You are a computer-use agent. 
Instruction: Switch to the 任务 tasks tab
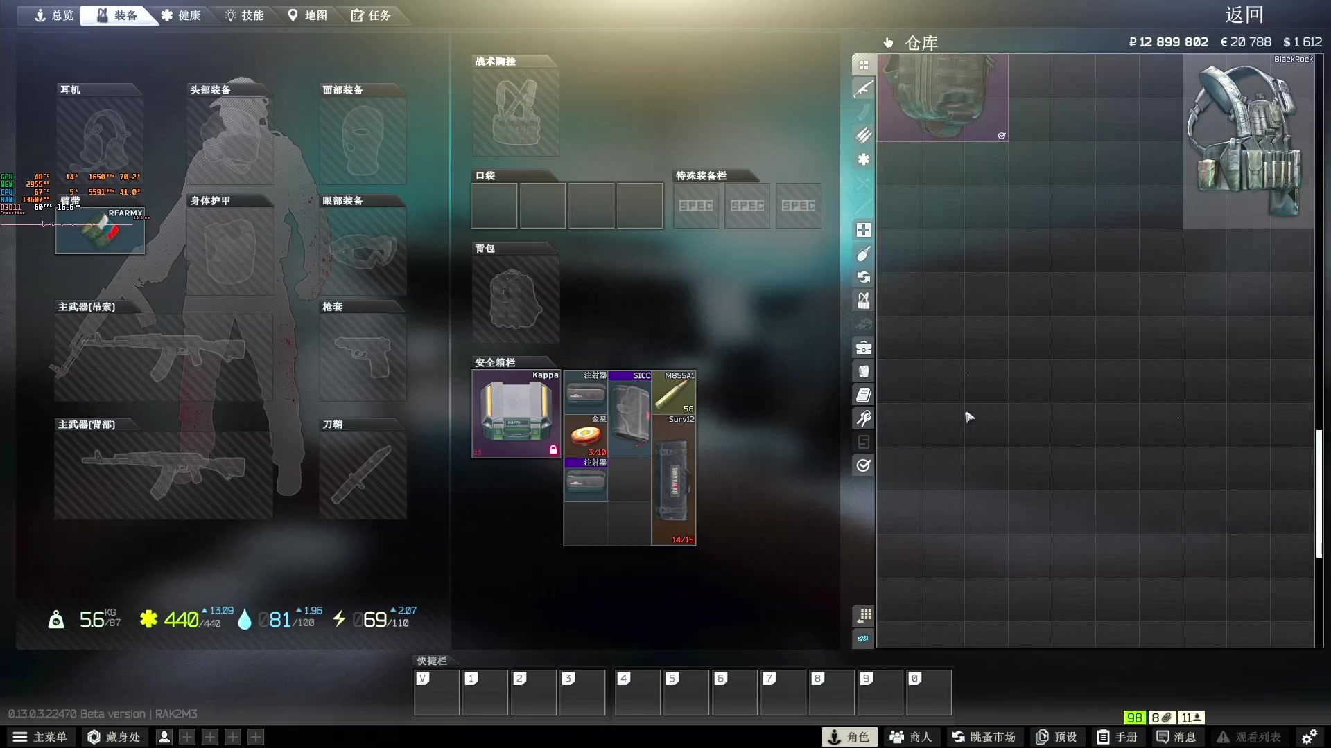[x=371, y=15]
